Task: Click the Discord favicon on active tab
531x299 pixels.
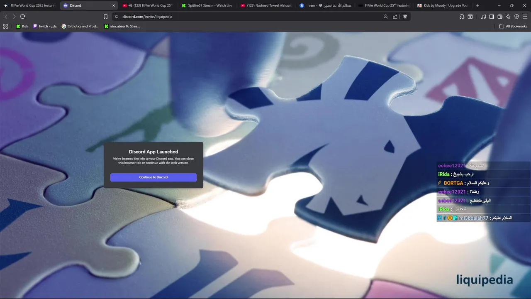Action: pos(66,5)
